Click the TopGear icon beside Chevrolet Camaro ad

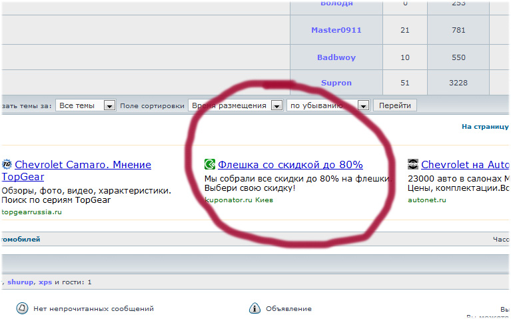[7, 165]
